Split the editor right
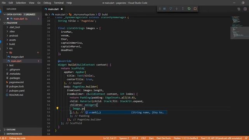Image resolution: width=249 pixels, height=140 pixels. pyautogui.click(x=245, y=9)
